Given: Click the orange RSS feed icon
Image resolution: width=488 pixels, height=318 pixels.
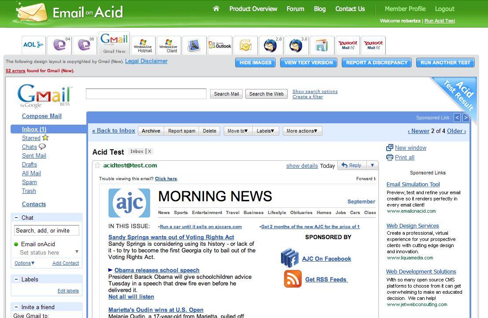Looking at the screenshot, I should tap(292, 279).
